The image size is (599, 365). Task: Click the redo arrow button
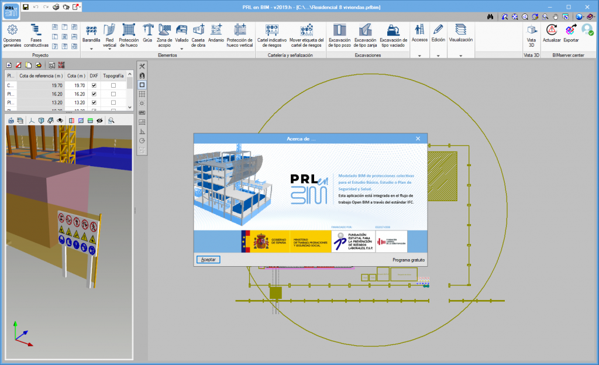point(46,7)
